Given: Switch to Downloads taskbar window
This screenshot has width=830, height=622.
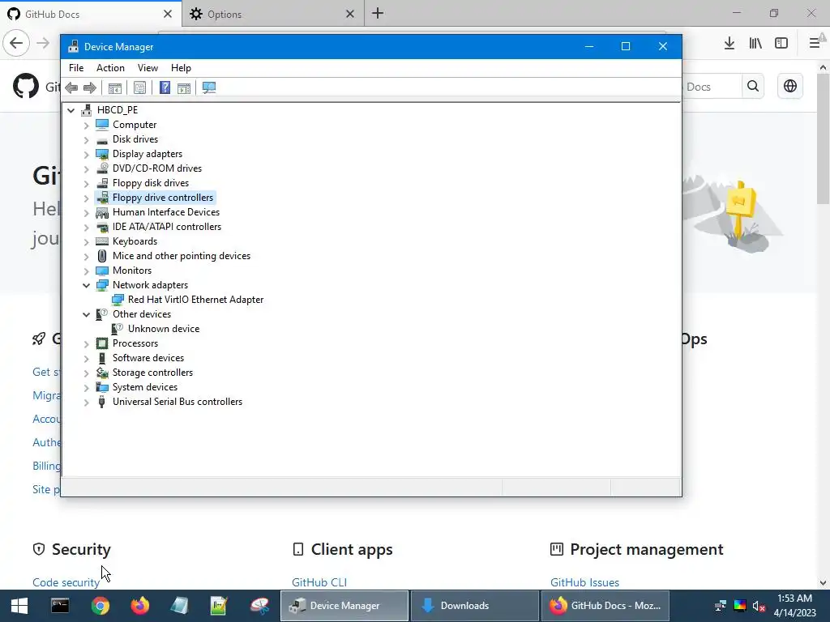Looking at the screenshot, I should [473, 606].
